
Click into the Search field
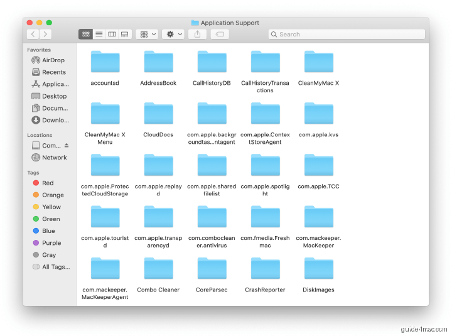click(347, 34)
